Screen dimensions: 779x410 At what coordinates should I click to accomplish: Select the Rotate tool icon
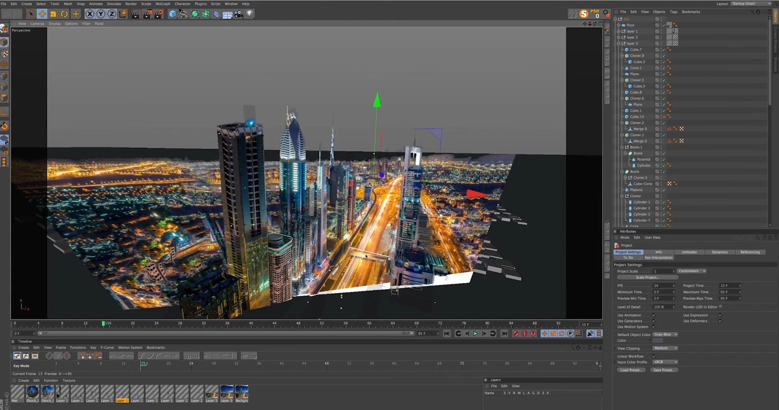pyautogui.click(x=64, y=14)
